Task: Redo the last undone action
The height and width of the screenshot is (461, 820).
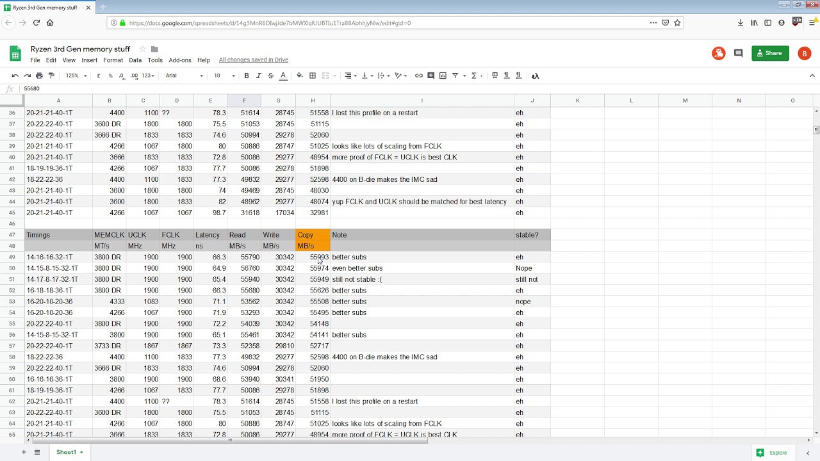Action: [x=27, y=76]
